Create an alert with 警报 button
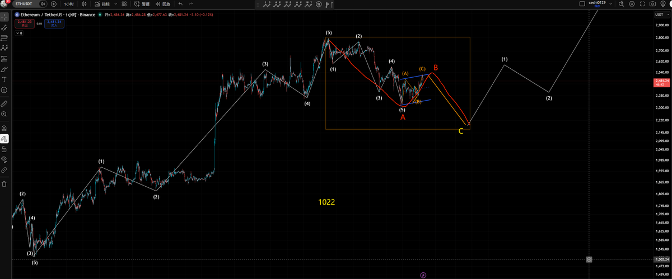The image size is (672, 279). 142,4
